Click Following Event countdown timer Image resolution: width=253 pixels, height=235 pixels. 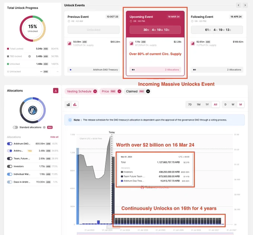click(217, 30)
